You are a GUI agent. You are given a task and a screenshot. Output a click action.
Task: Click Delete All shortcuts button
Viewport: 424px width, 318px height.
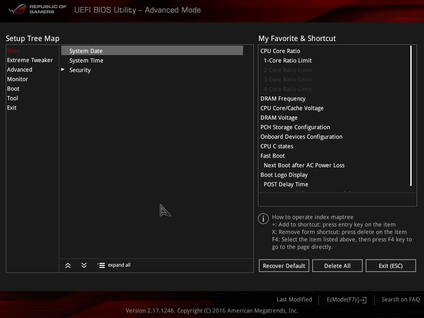337,266
